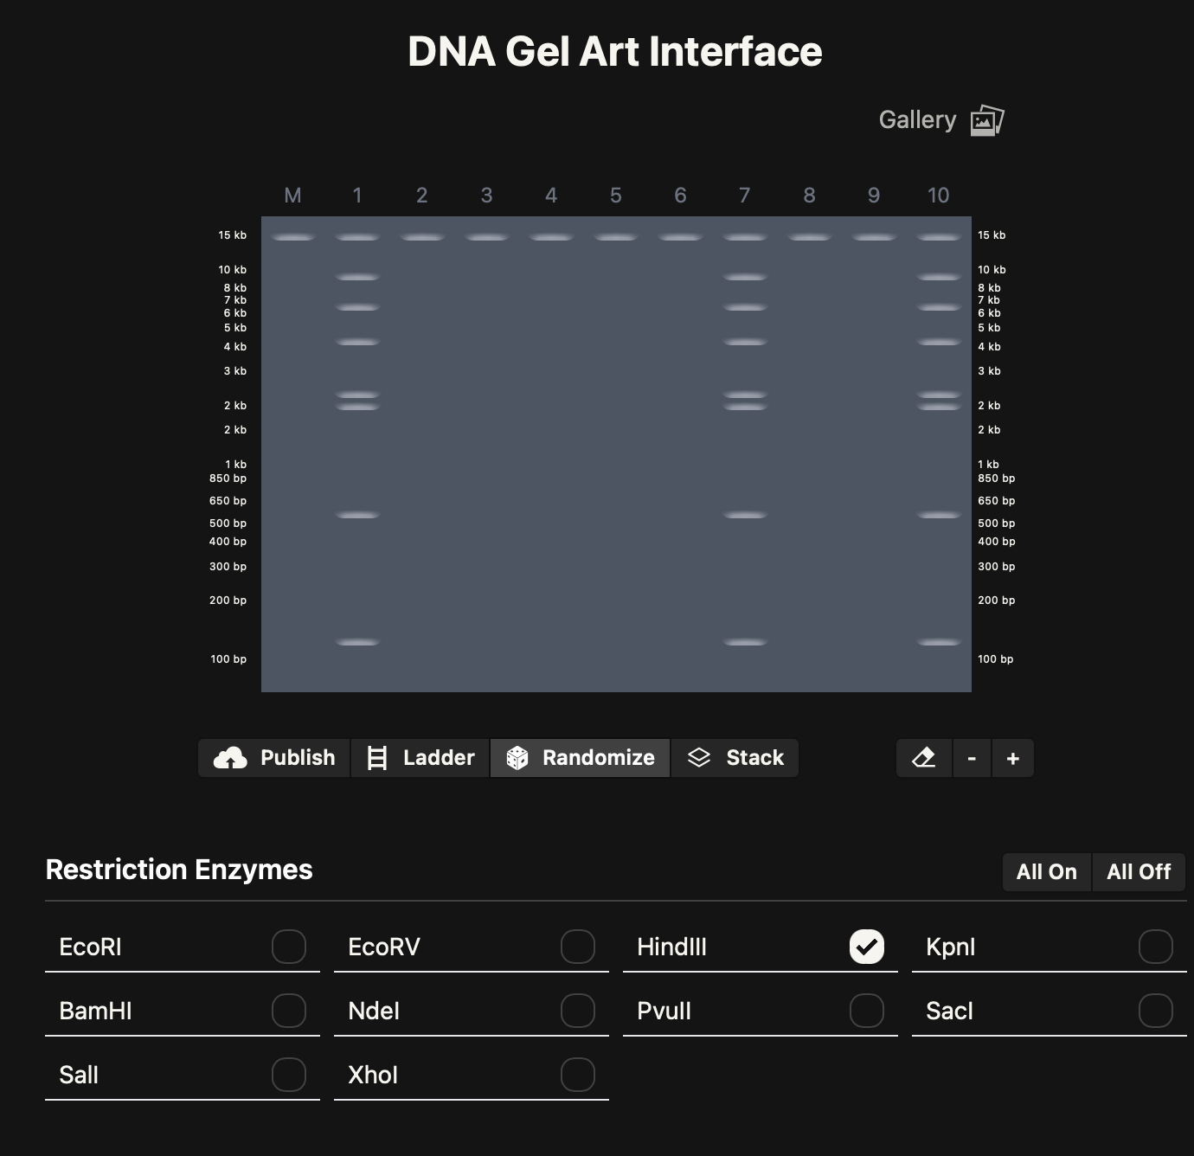
Task: Enable the XhoI enzyme checkbox
Action: (x=578, y=1075)
